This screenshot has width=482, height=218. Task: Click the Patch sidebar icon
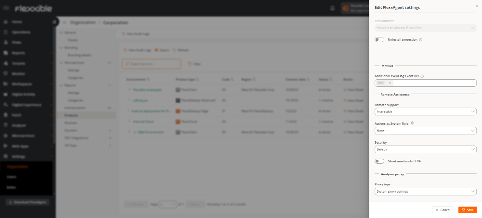pyautogui.click(x=5, y=115)
